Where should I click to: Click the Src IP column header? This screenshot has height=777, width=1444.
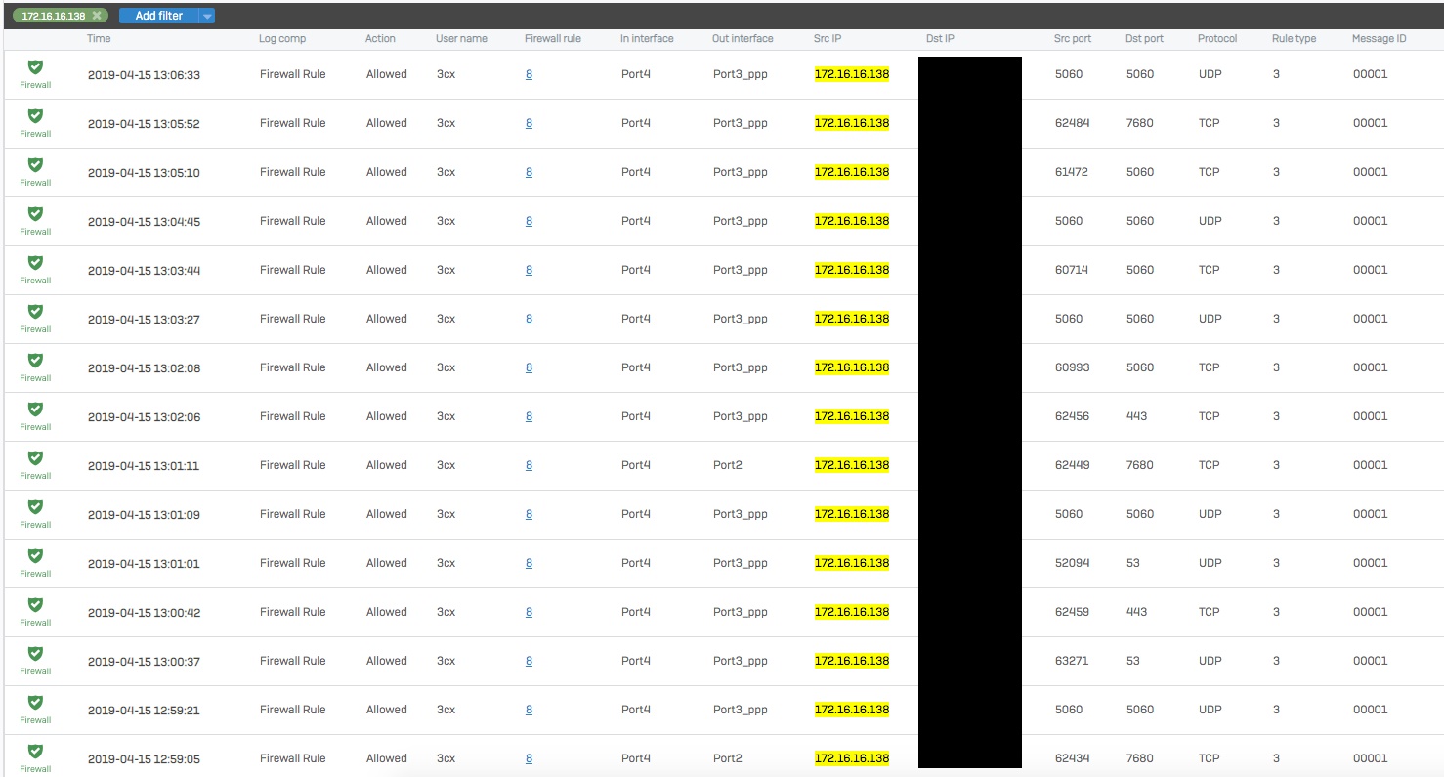click(x=828, y=39)
